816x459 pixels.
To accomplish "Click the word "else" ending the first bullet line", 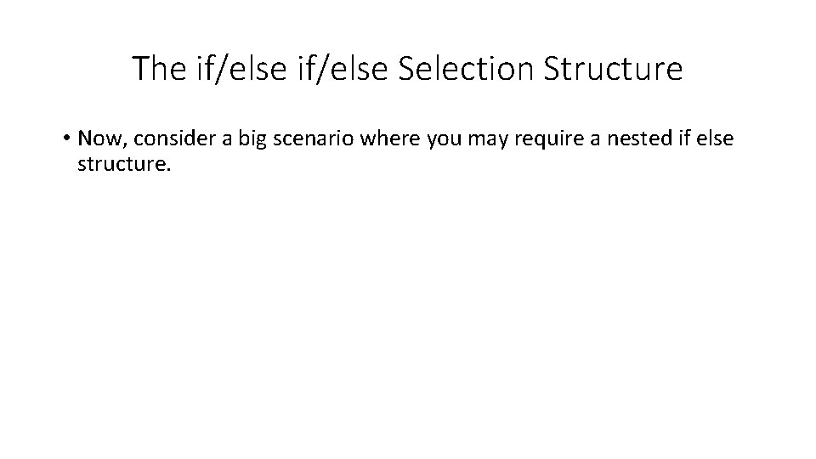I will tap(711, 138).
